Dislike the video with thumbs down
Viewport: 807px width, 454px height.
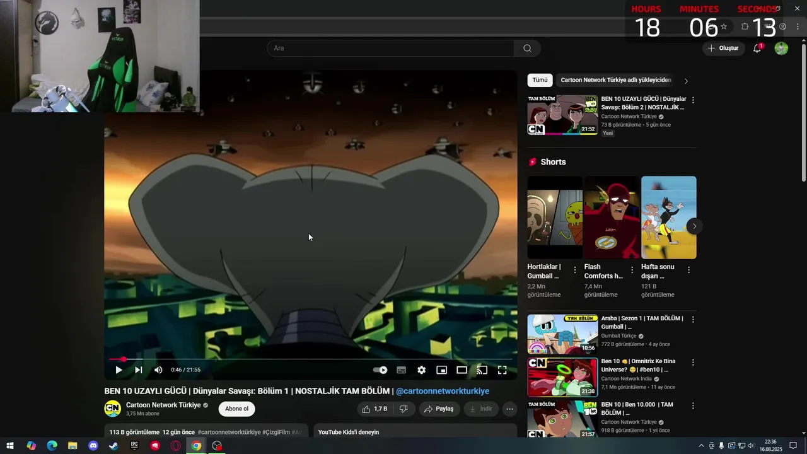[x=403, y=409]
